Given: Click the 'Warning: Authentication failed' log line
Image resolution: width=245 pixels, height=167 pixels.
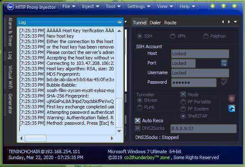Looking at the screenshot, I should [67, 118].
